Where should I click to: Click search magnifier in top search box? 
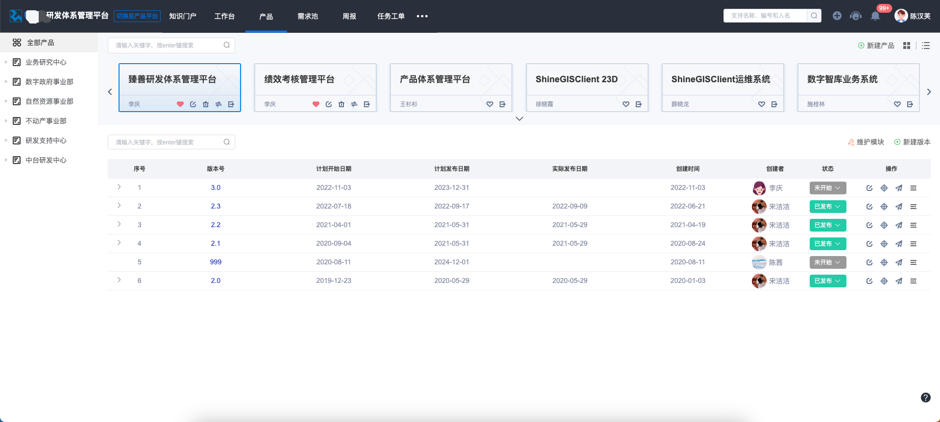814,16
